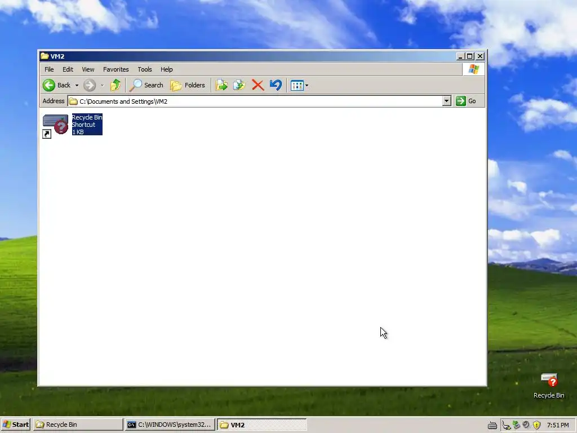Open the Search pane
This screenshot has height=433, width=577.
(x=147, y=85)
